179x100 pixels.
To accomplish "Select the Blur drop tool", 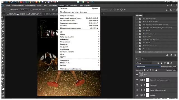I will (x=3, y=58).
